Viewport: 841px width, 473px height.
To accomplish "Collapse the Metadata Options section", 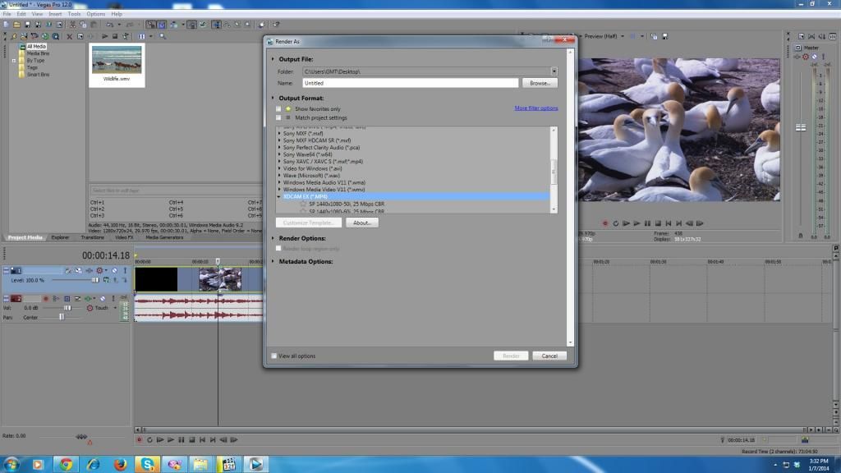I will point(273,261).
